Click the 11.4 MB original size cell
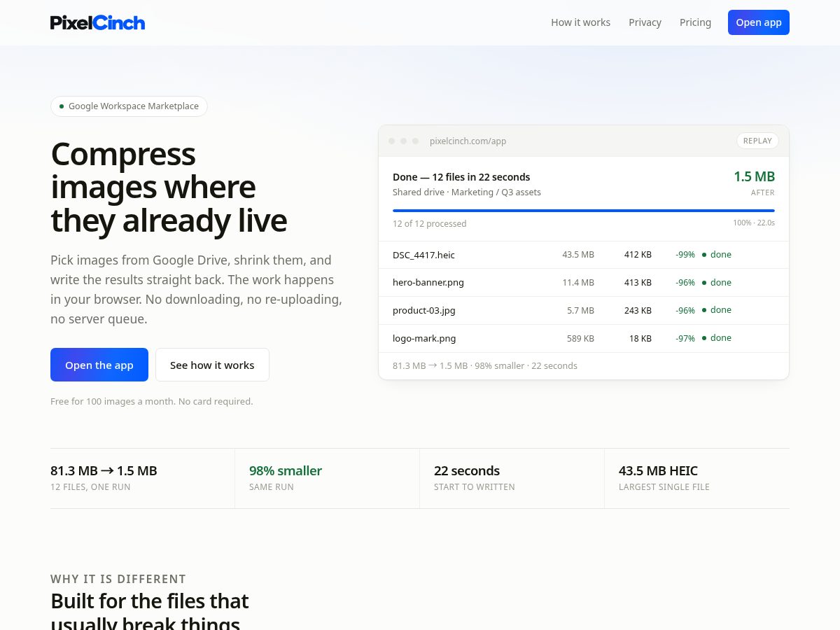The width and height of the screenshot is (840, 630). coord(578,283)
